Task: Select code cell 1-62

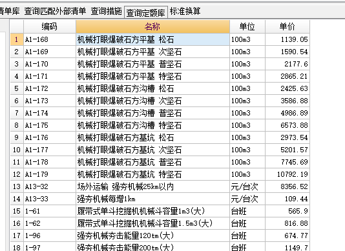Action: pyautogui.click(x=50, y=223)
